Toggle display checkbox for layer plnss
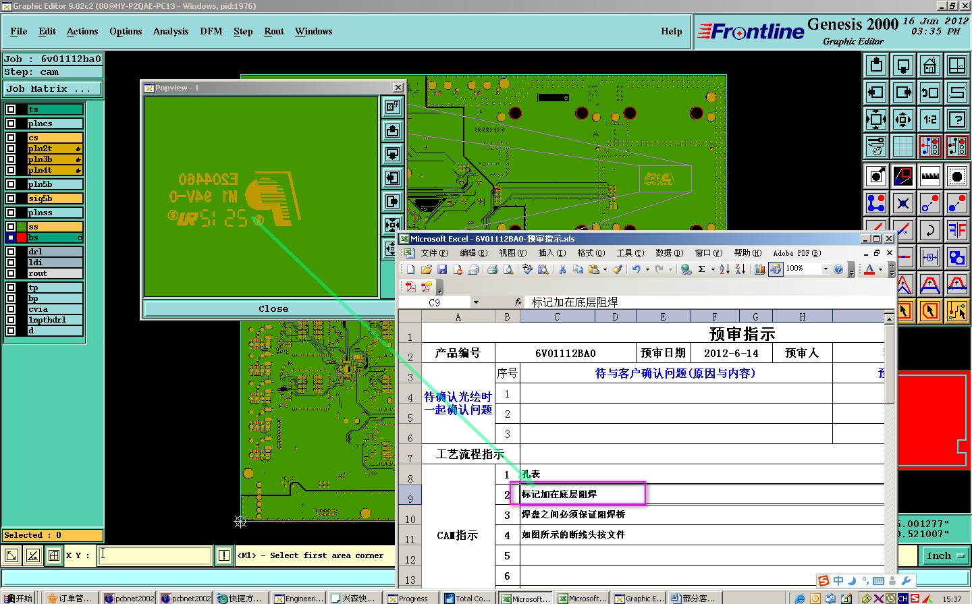Image resolution: width=972 pixels, height=604 pixels. coord(11,213)
